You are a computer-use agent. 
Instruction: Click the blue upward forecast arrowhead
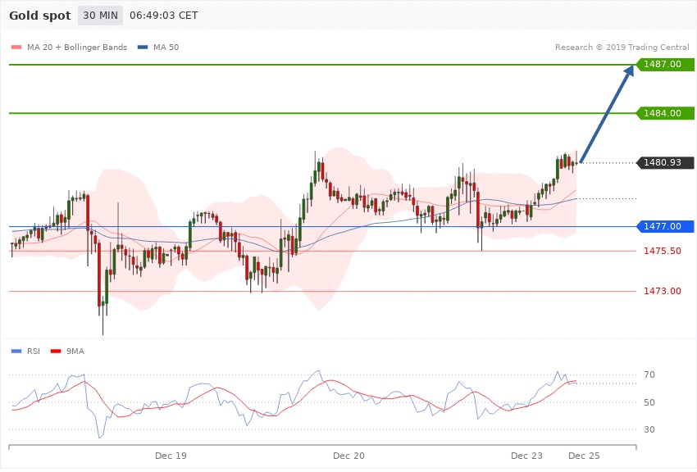pyautogui.click(x=627, y=73)
